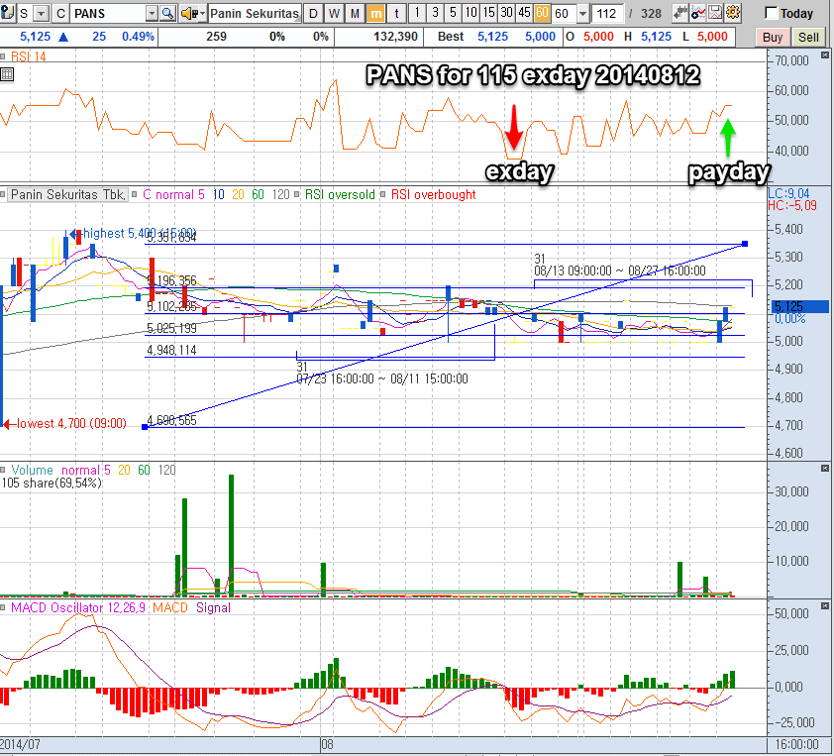Viewport: 834px width, 756px height.
Task: Click the MACD Signal legend label
Action: (x=213, y=607)
